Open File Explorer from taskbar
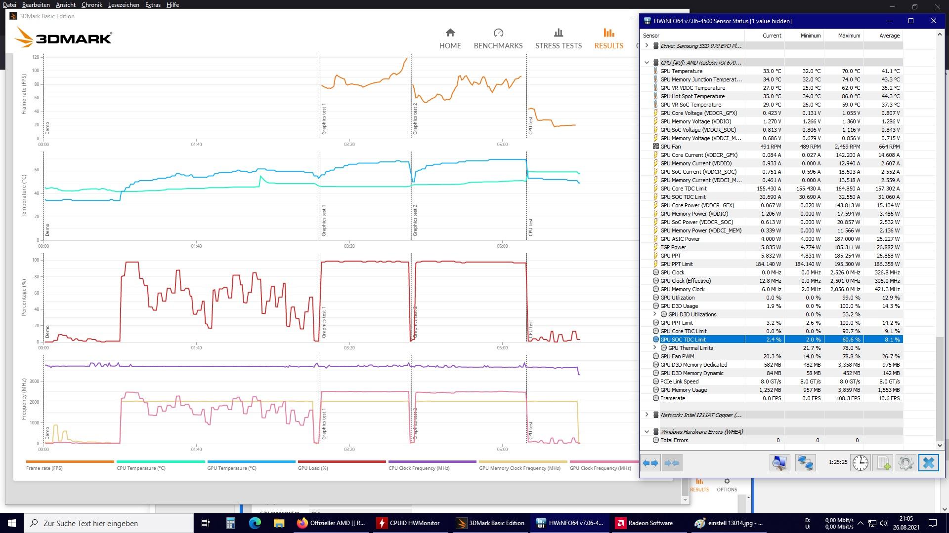Screen dimensions: 949x533 (x=279, y=523)
